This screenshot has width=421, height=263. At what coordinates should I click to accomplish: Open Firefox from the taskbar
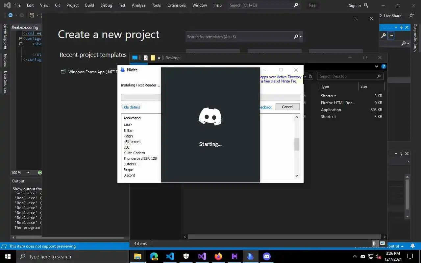tap(218, 256)
